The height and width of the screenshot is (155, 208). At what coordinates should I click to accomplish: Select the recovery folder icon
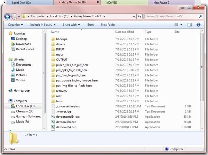coord(53,91)
